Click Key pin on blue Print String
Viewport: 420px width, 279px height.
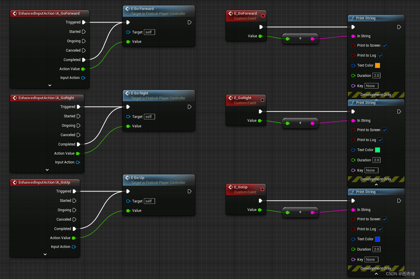(x=353, y=259)
